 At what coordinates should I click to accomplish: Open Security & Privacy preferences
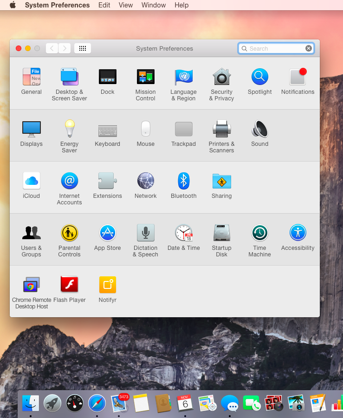coord(221,77)
